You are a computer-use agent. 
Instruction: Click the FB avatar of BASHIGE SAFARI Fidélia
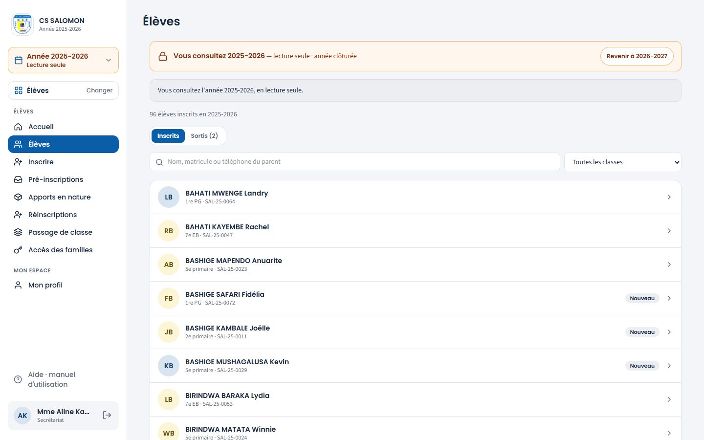(x=169, y=298)
